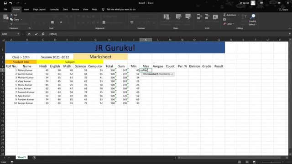The width and height of the screenshot is (292, 164).
Task: Click the Abhay Kumar name cell
Action: (x=27, y=70)
